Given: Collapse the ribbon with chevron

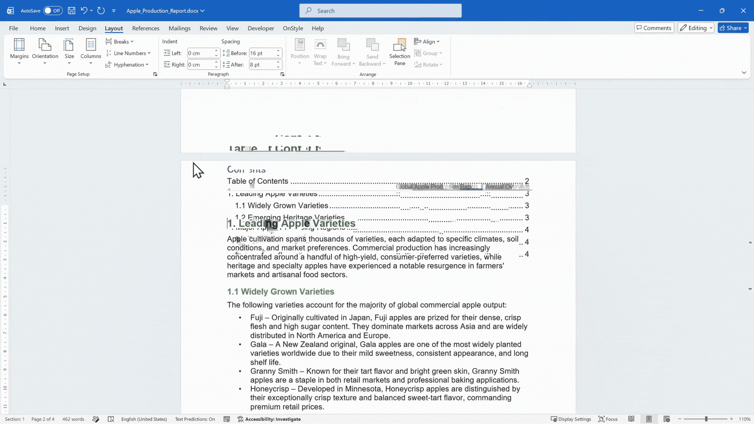Looking at the screenshot, I should [744, 73].
